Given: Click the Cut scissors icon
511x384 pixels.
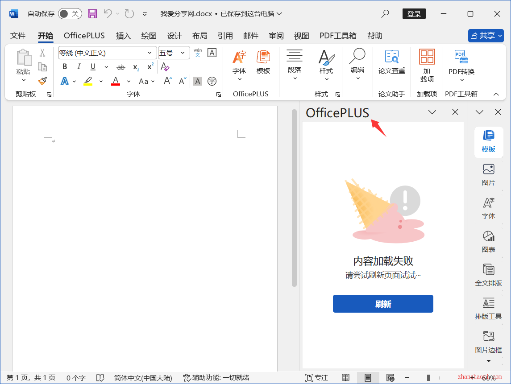Looking at the screenshot, I should tap(42, 53).
